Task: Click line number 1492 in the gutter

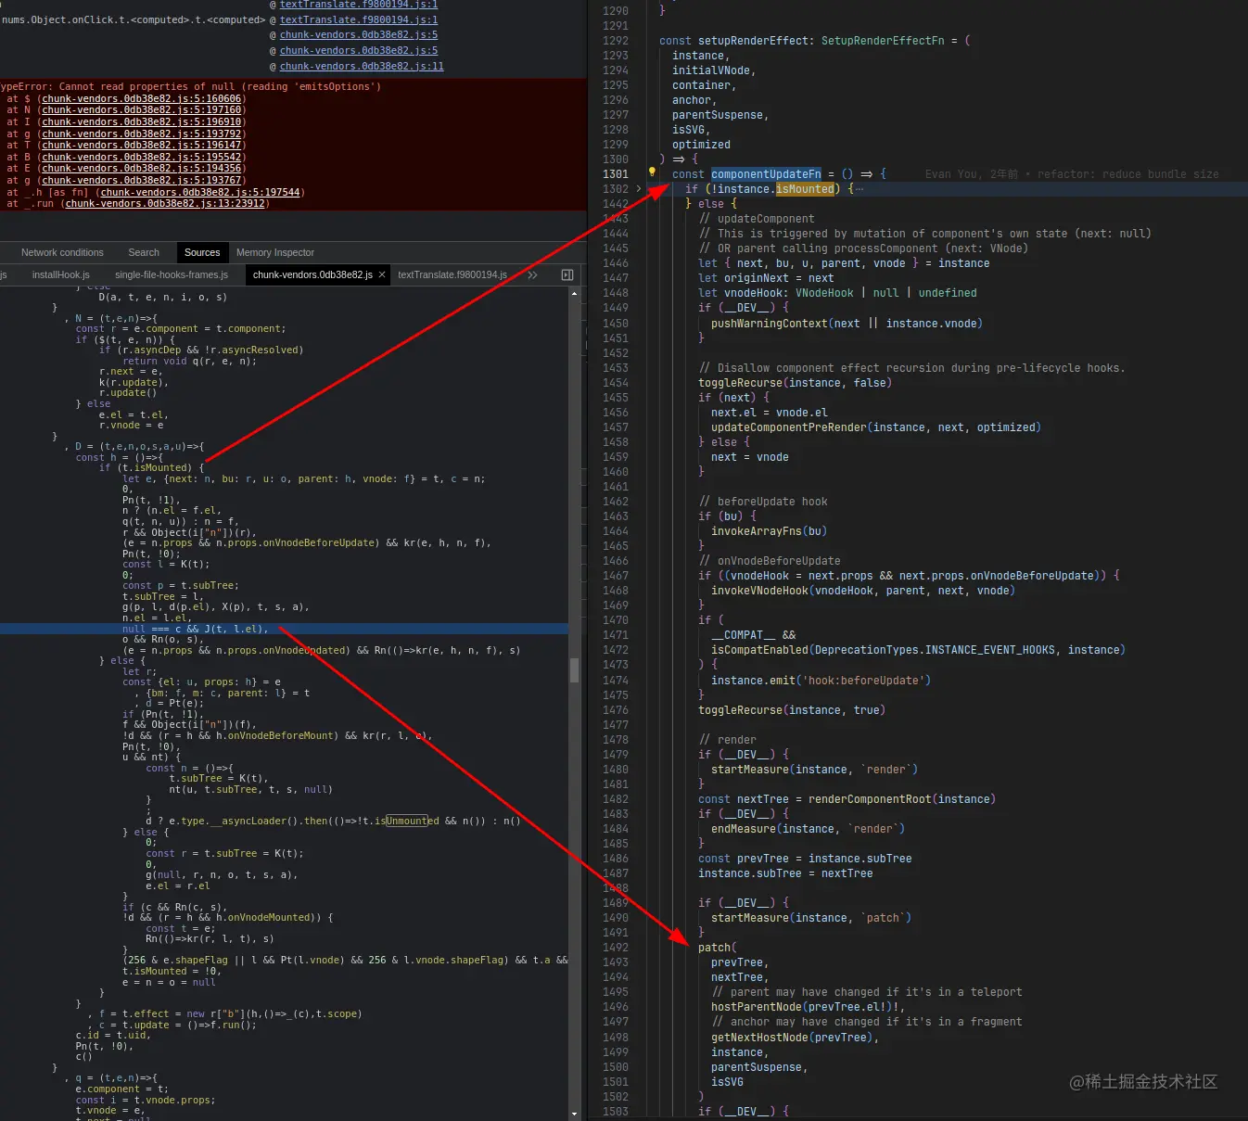Action: 616,948
